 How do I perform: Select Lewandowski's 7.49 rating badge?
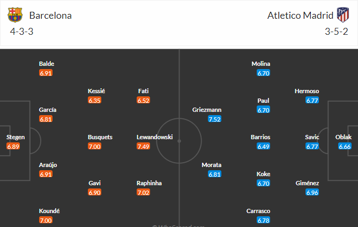[144, 146]
